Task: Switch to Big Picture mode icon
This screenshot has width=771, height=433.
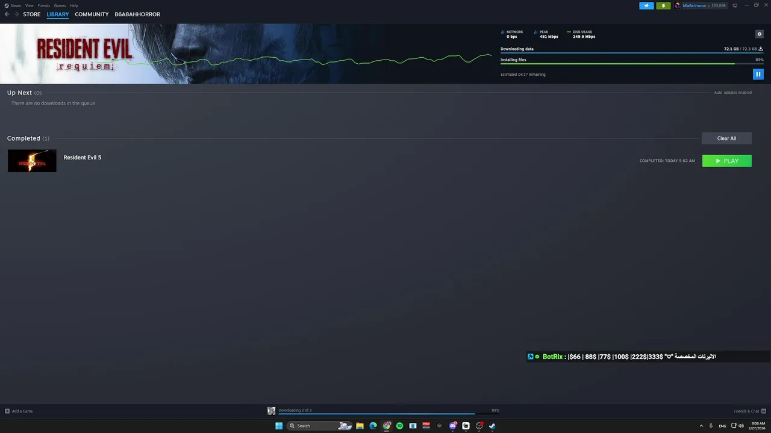Action: coord(735,5)
